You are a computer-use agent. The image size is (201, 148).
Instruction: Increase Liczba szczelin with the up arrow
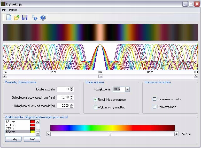tap(72, 88)
